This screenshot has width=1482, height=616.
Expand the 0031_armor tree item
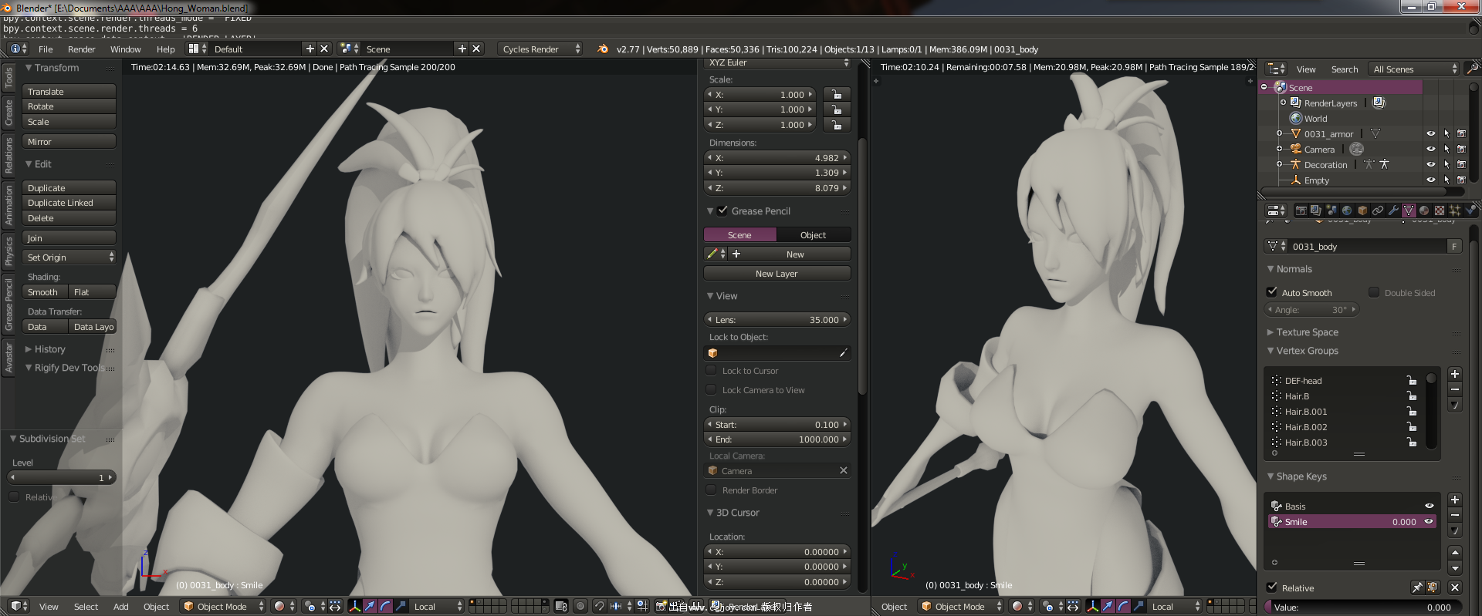[1279, 133]
